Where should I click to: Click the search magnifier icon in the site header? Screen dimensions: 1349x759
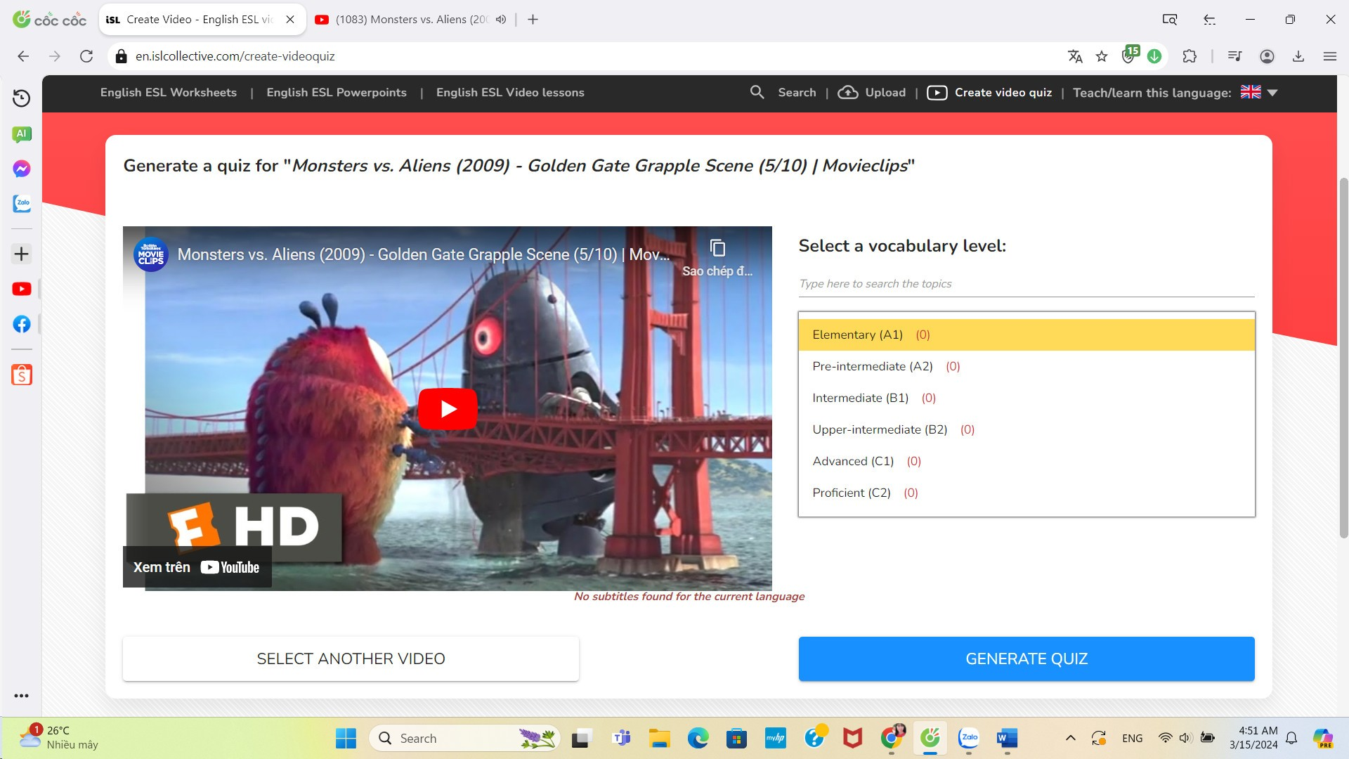click(757, 92)
